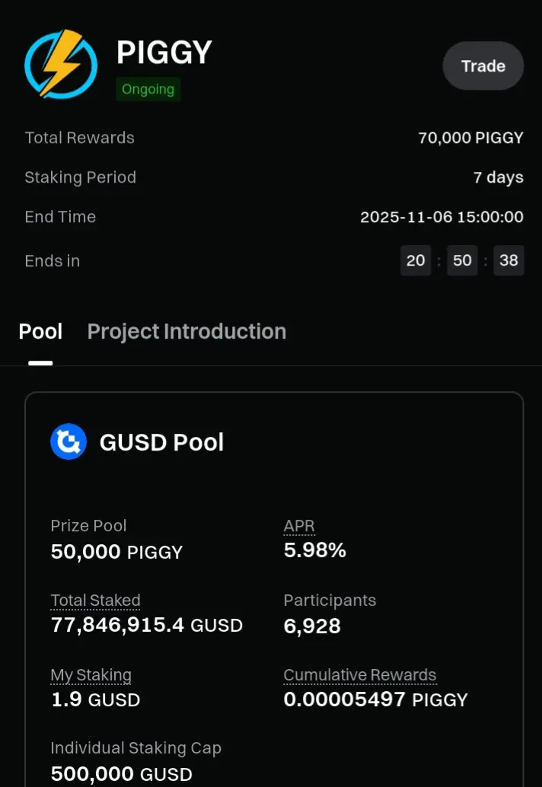The image size is (542, 787).
Task: Click the blue GUSD pool icon
Action: [69, 441]
